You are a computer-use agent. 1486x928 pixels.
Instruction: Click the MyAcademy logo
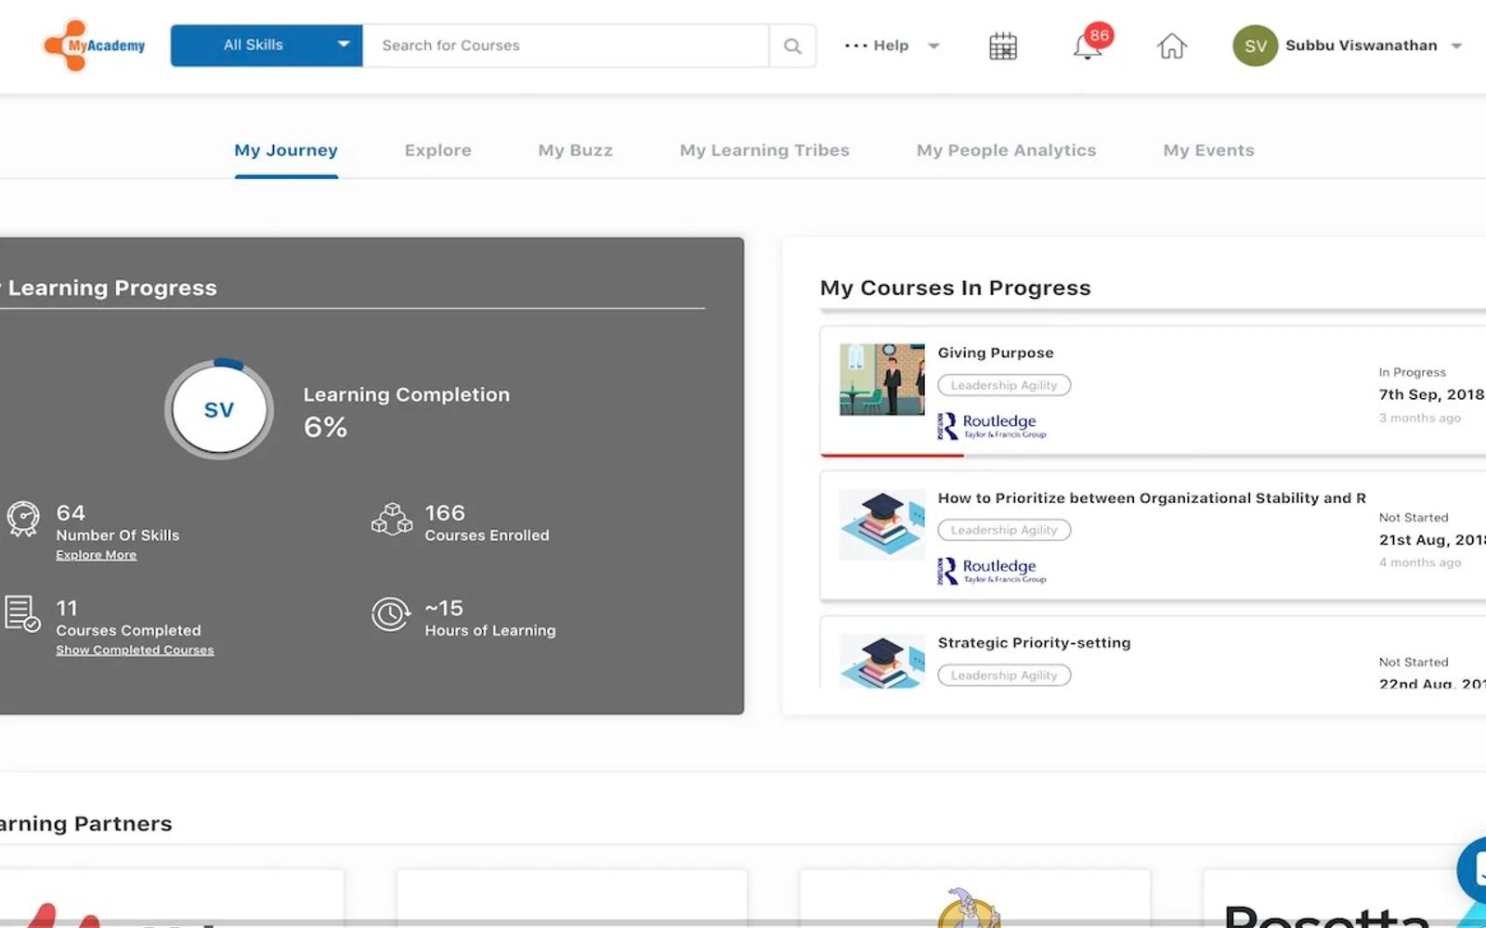[x=94, y=45]
